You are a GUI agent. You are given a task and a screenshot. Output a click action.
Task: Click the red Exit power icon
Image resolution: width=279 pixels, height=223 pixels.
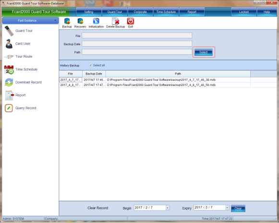click(131, 21)
